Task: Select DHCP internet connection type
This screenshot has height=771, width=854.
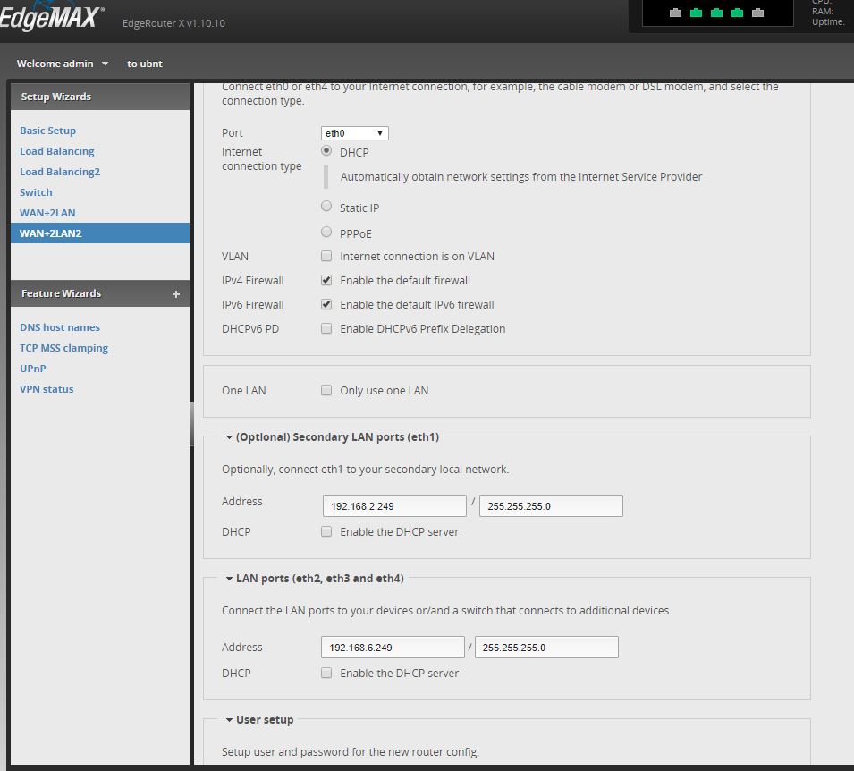Action: [326, 150]
